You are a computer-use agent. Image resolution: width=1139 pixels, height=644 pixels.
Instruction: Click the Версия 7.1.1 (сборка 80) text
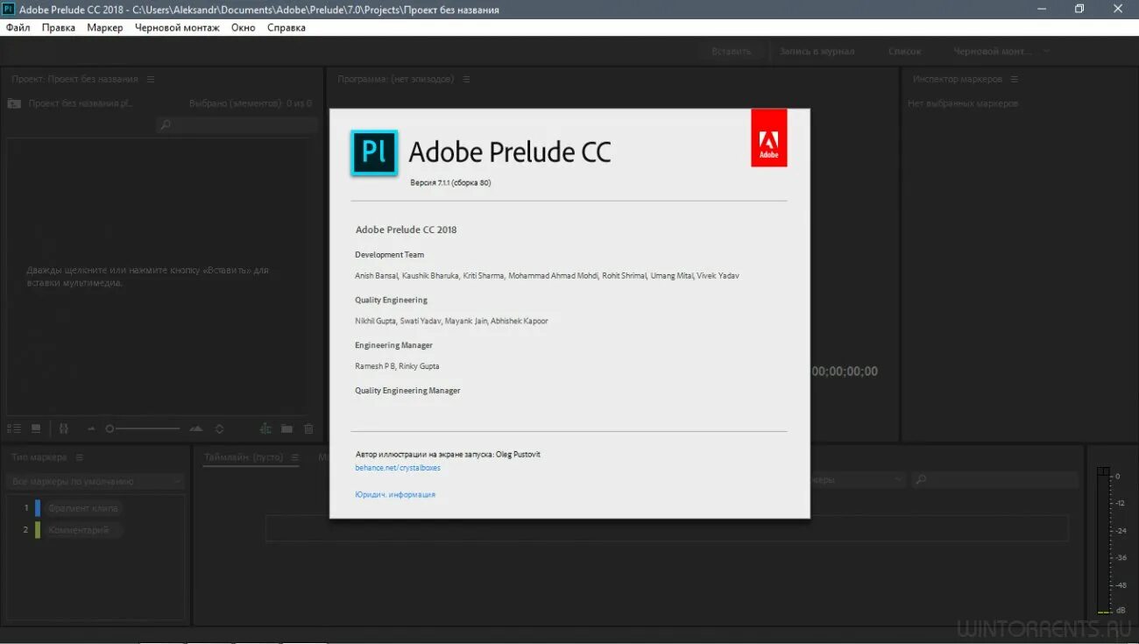click(450, 183)
